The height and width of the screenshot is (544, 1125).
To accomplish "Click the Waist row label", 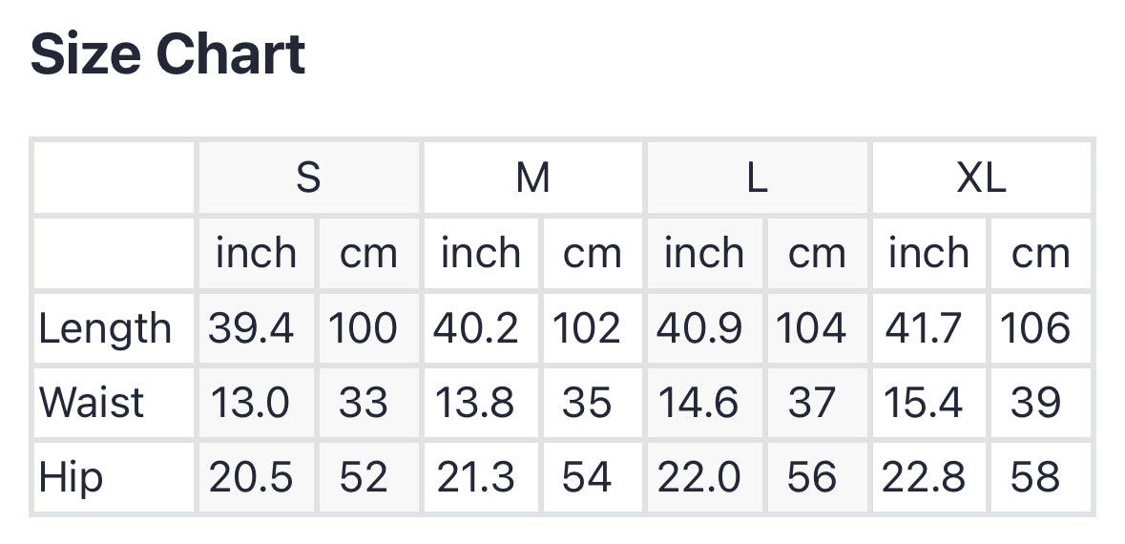I will point(92,403).
